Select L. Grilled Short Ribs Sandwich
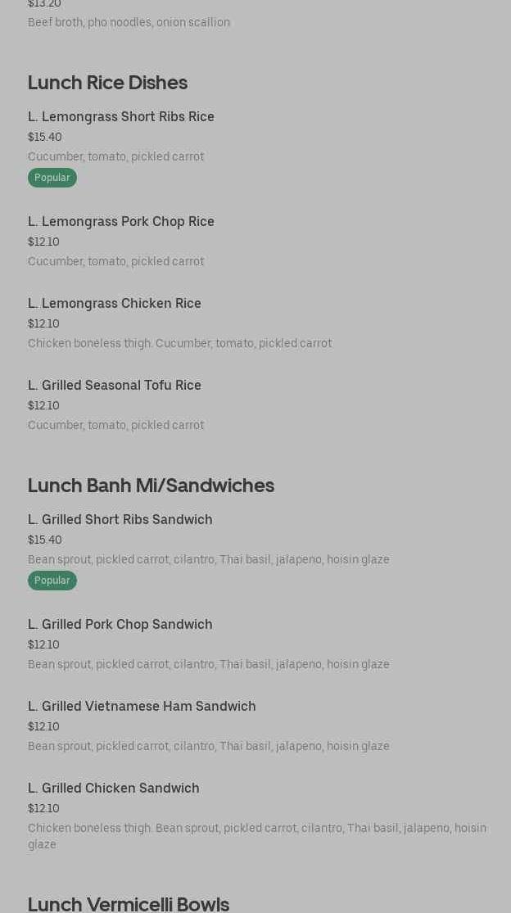Viewport: 511px width, 913px height. coord(120,520)
